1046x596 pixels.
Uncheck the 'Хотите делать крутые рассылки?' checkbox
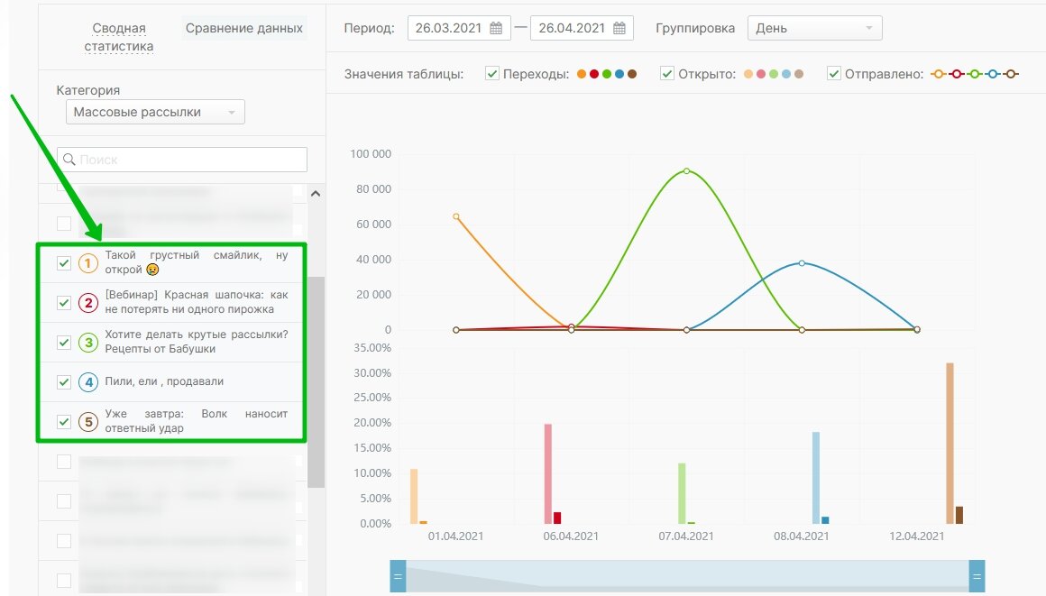tap(64, 343)
